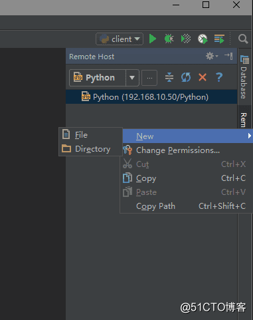
Task: Refresh the Remote Host file tree
Action: point(186,77)
